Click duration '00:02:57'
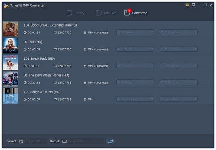Screen dimensions: 216x150 click(34, 99)
